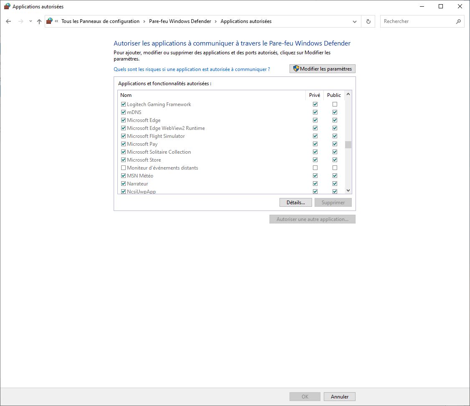Go back with the left arrow icon
This screenshot has height=406, width=470.
point(8,21)
